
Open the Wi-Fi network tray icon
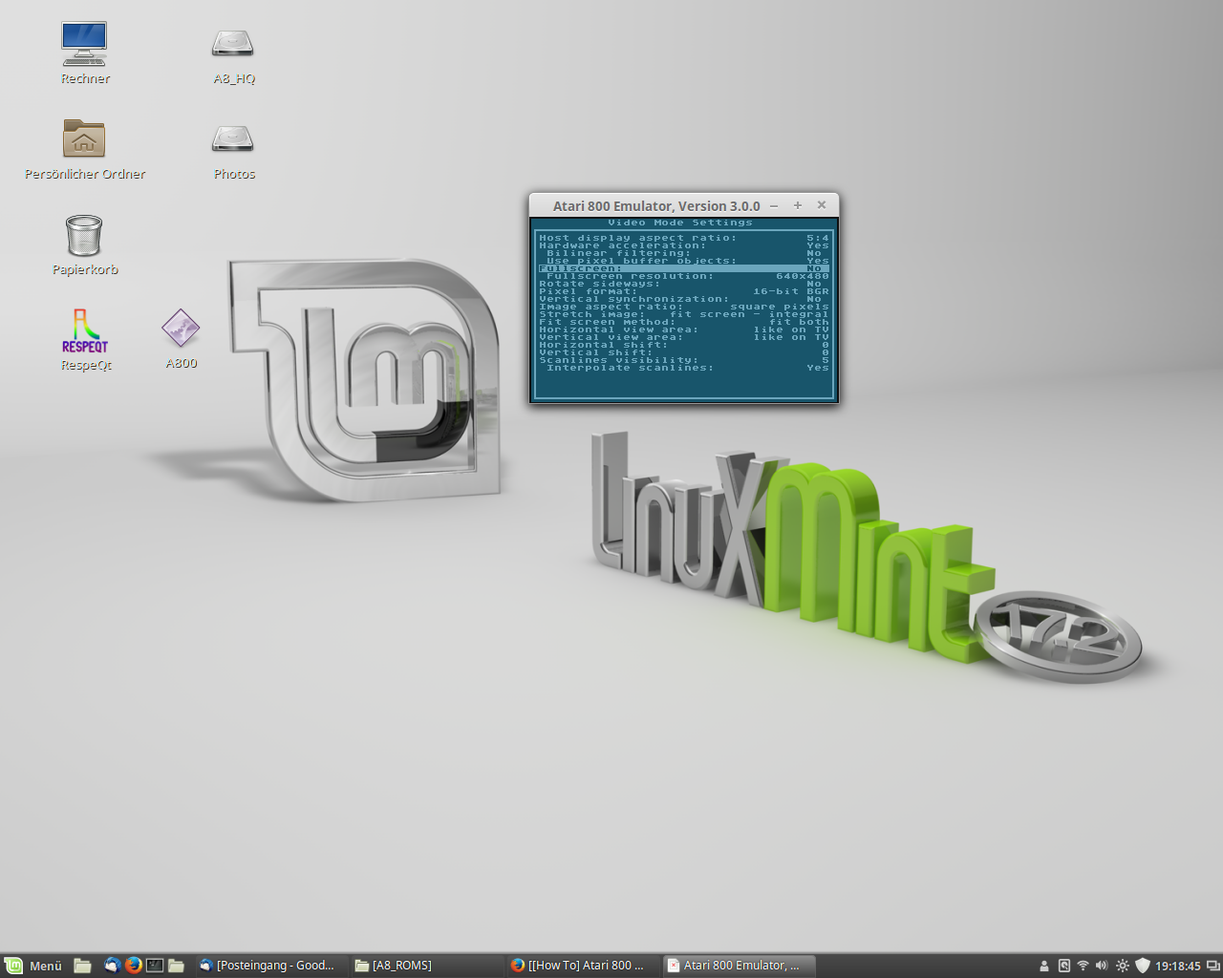(x=1083, y=966)
